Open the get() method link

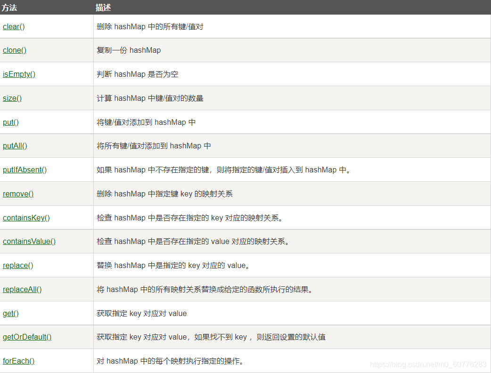pos(11,313)
